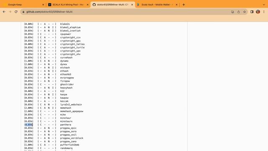
Task: Reload the GitHub page
Action: pyautogui.click(x=16, y=12)
